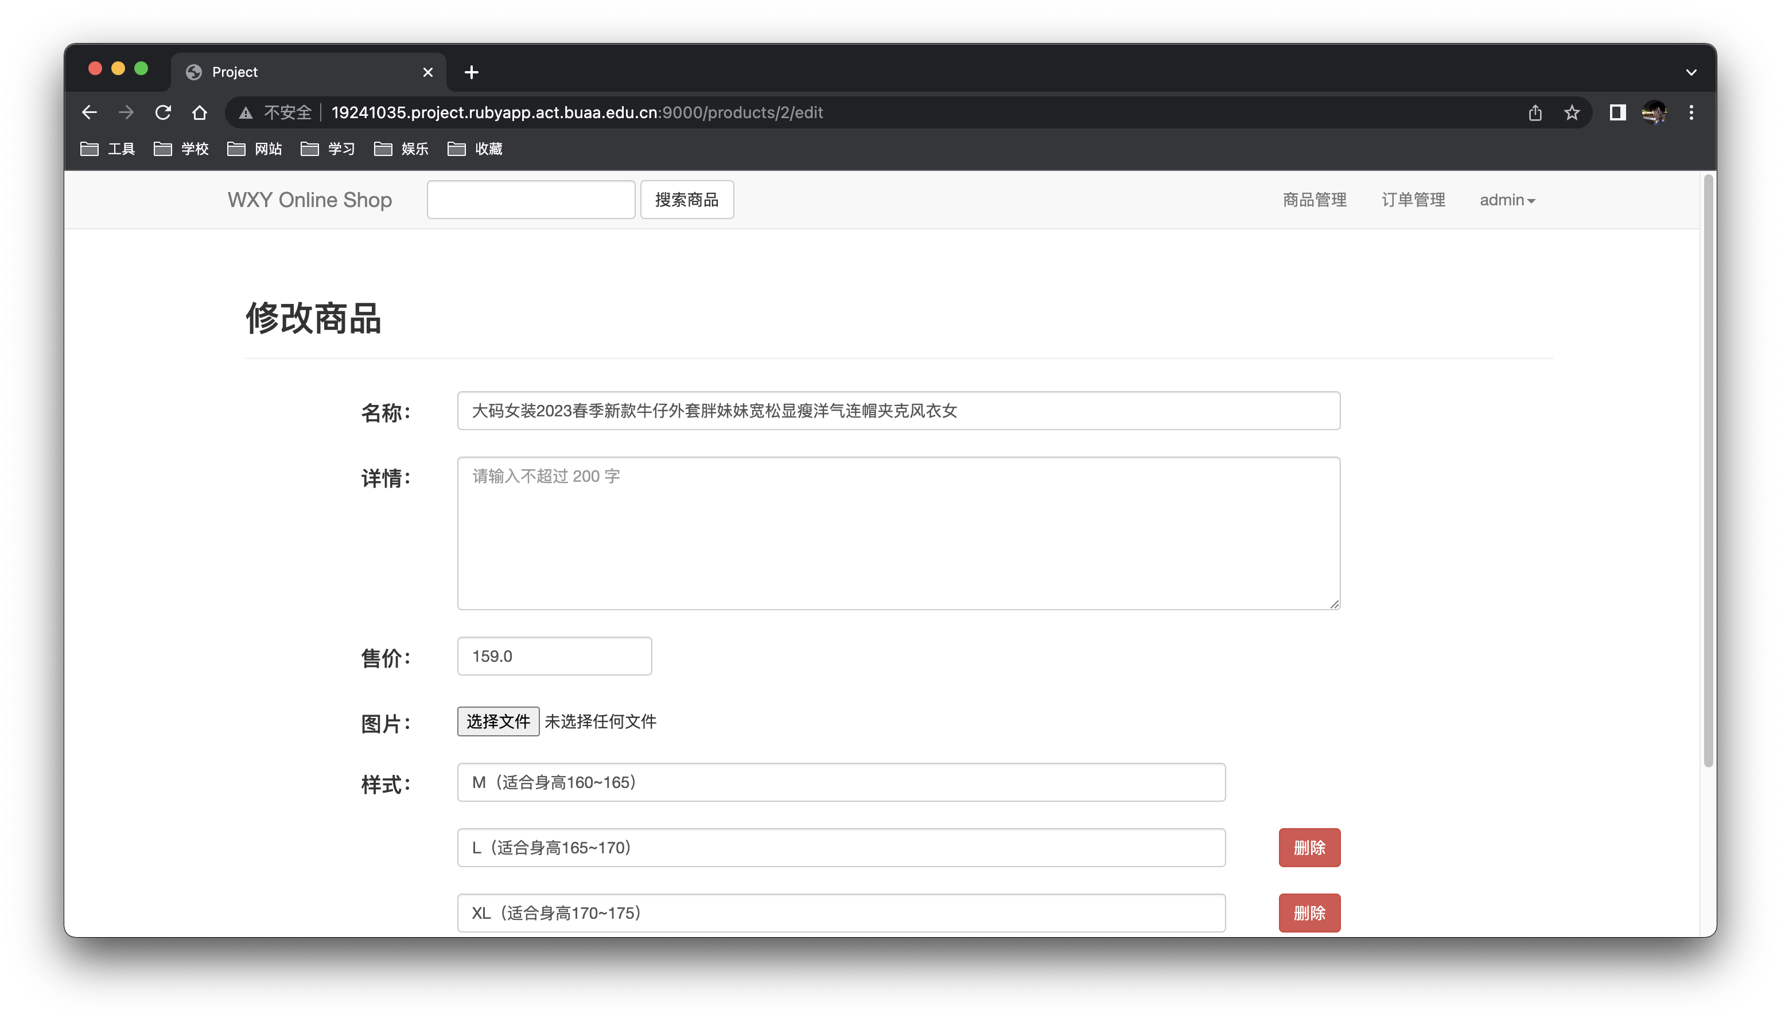Open the share page icon

(x=1535, y=112)
